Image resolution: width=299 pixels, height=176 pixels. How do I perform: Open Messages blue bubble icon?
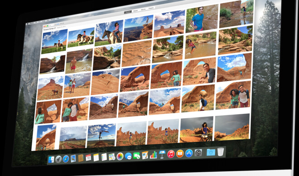pos(128,156)
